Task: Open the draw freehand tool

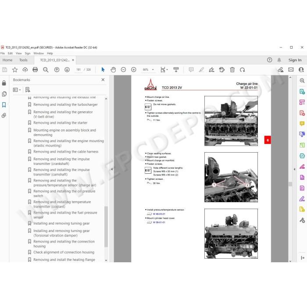Action: (x=211, y=70)
